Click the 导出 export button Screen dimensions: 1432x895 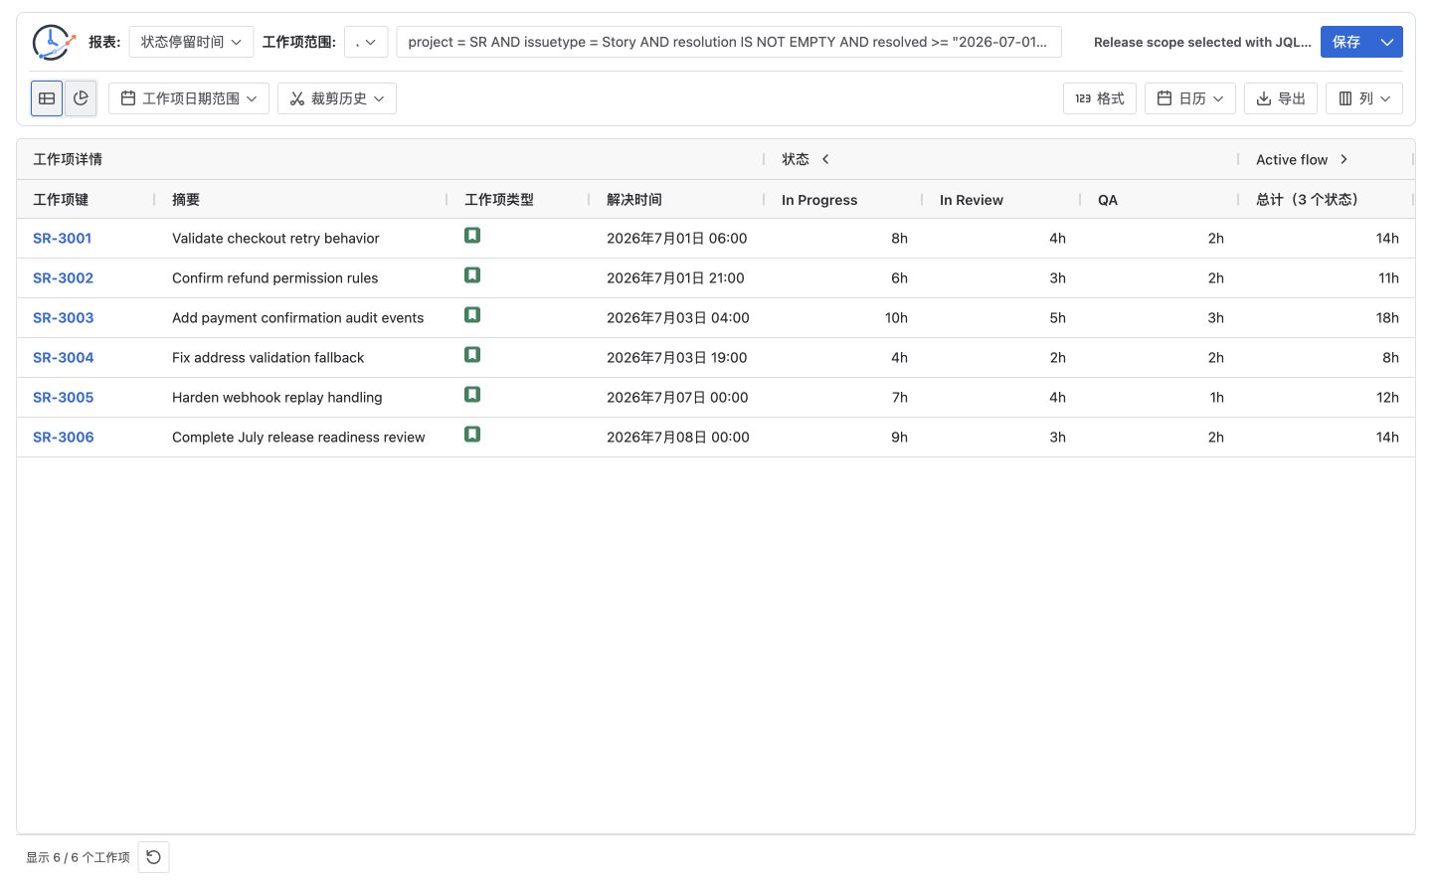(1281, 98)
